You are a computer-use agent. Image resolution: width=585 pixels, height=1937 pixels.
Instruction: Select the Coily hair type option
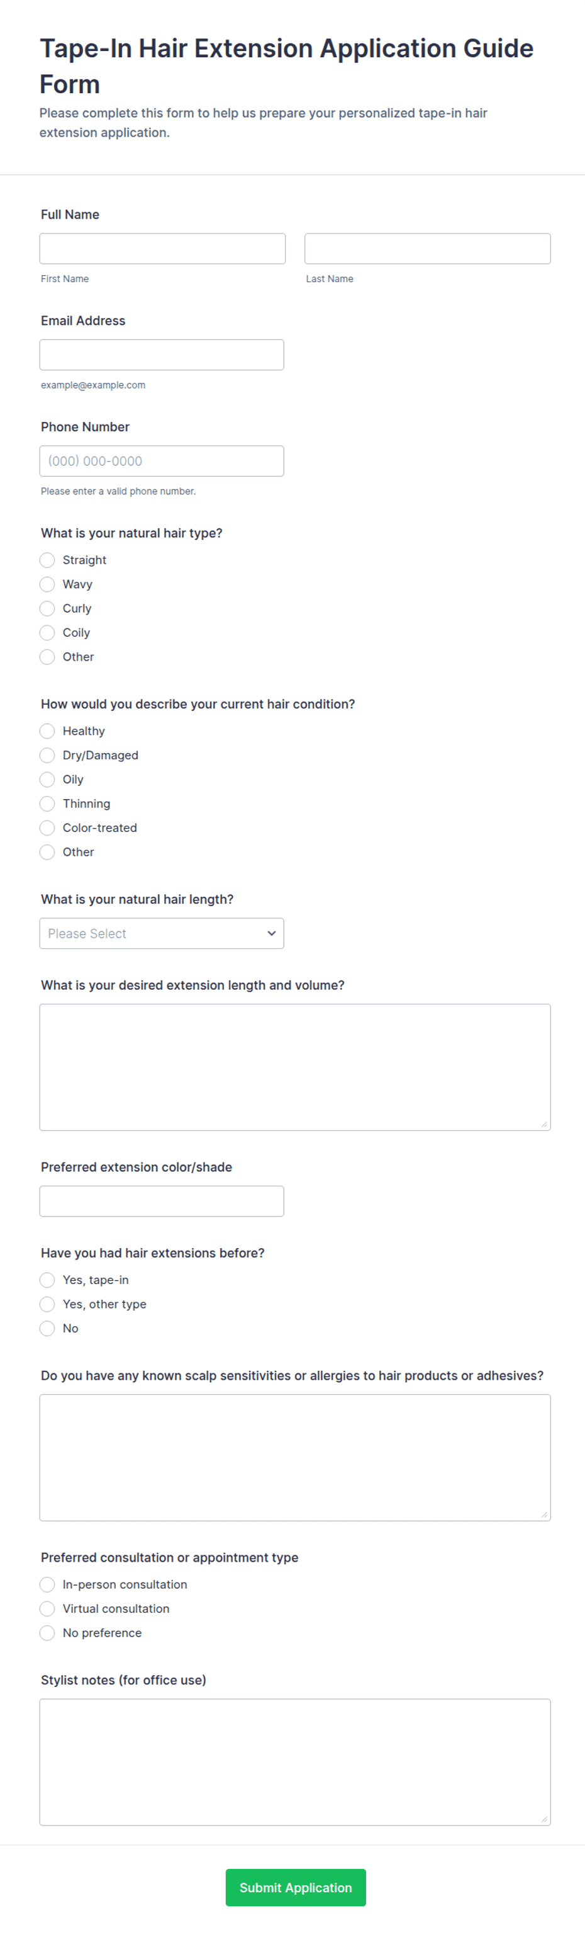47,632
